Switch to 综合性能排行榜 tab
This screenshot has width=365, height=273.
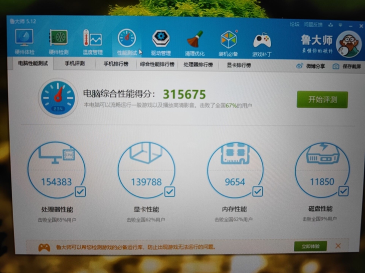click(x=157, y=64)
